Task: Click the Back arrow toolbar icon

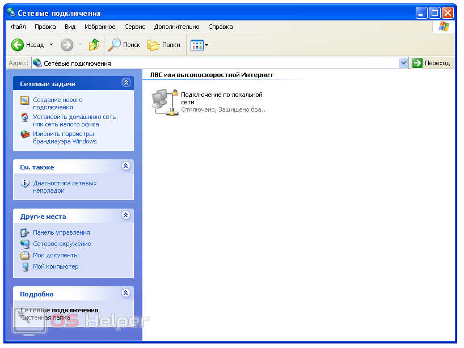Action: coord(18,45)
